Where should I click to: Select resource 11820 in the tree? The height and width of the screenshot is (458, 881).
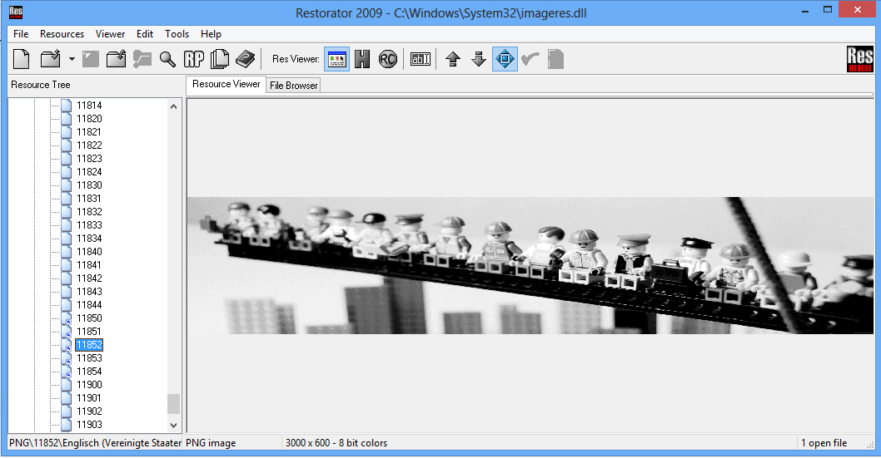(89, 119)
